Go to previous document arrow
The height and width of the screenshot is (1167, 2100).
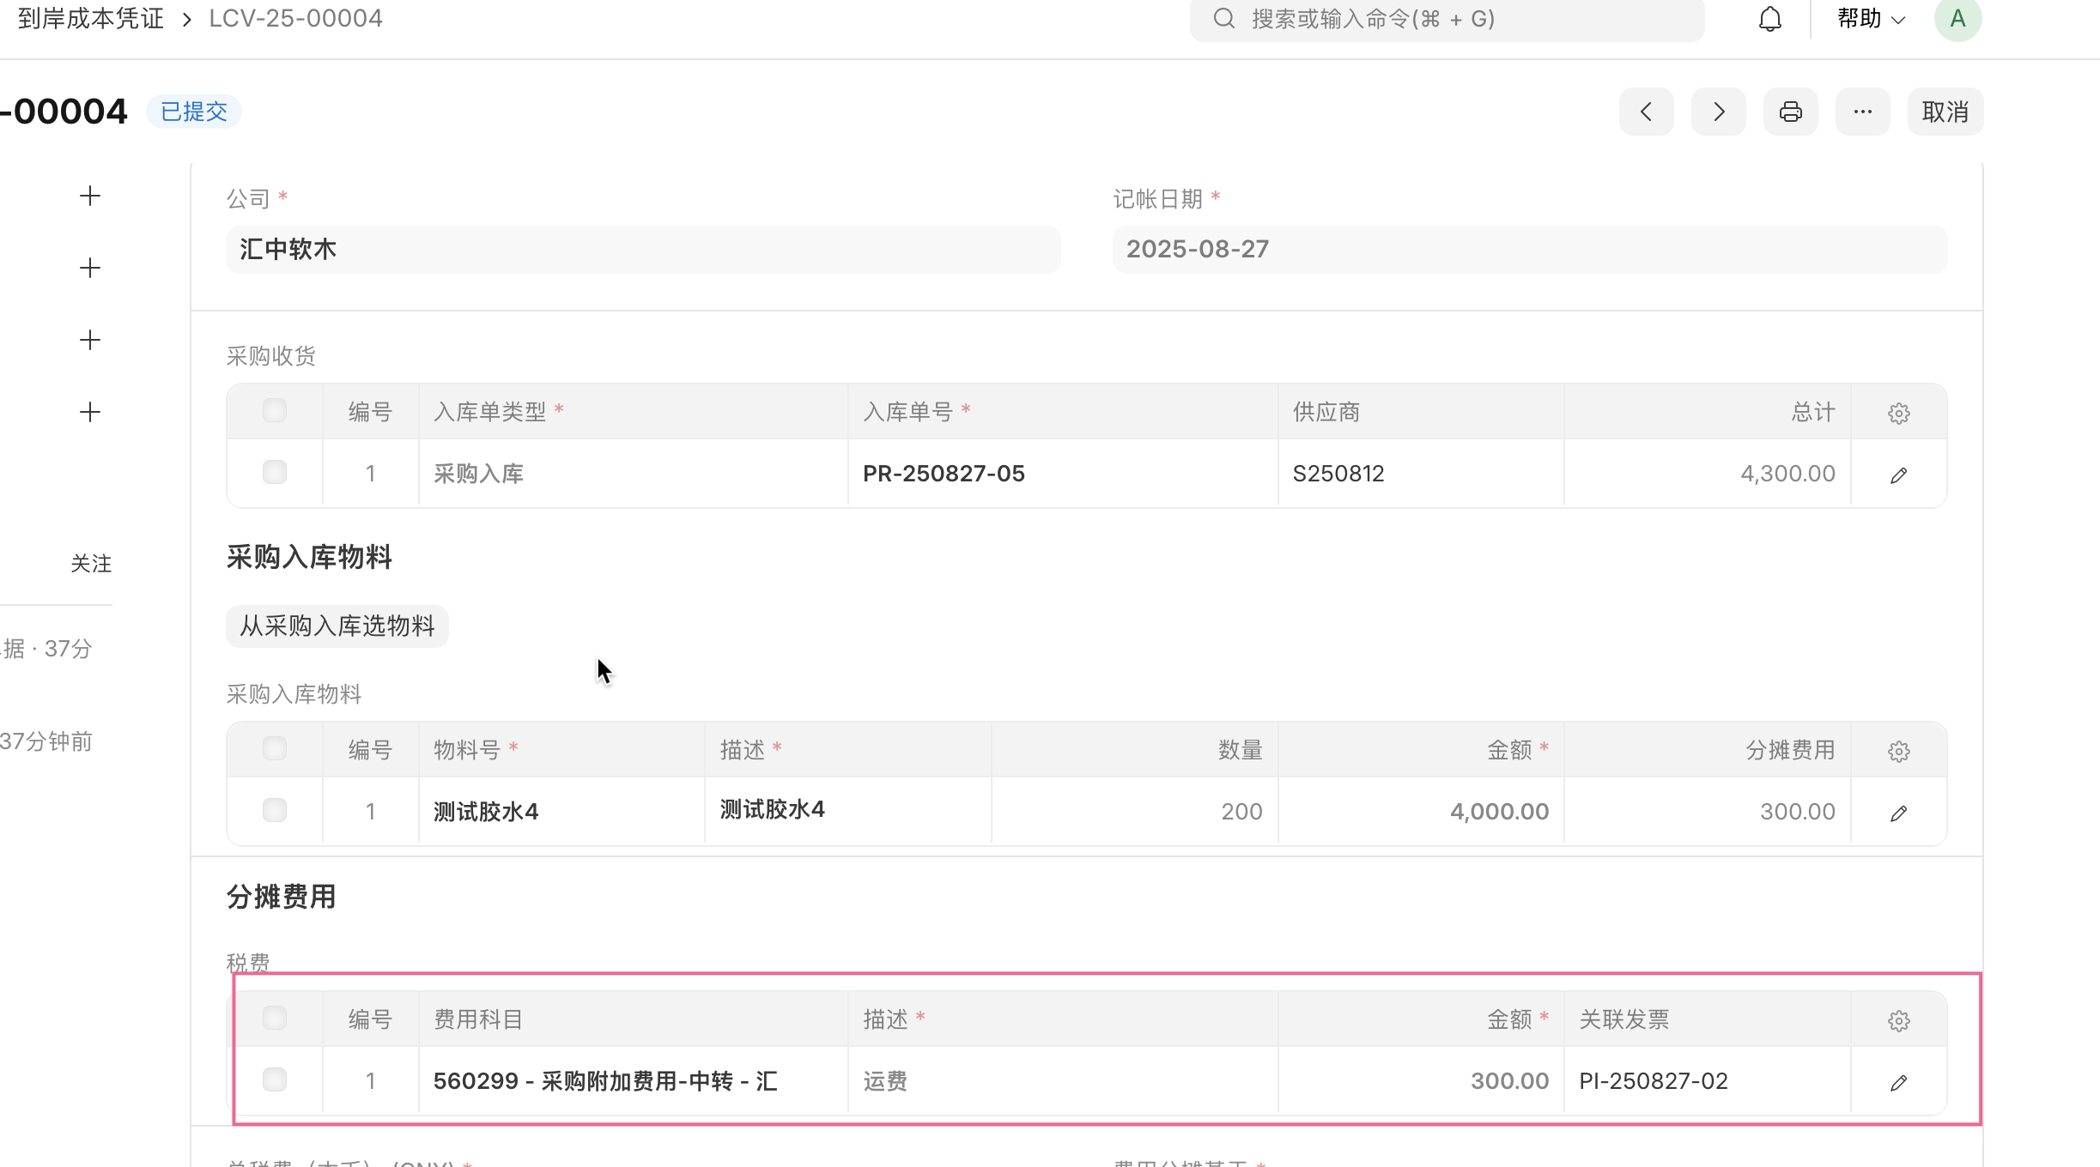point(1646,112)
